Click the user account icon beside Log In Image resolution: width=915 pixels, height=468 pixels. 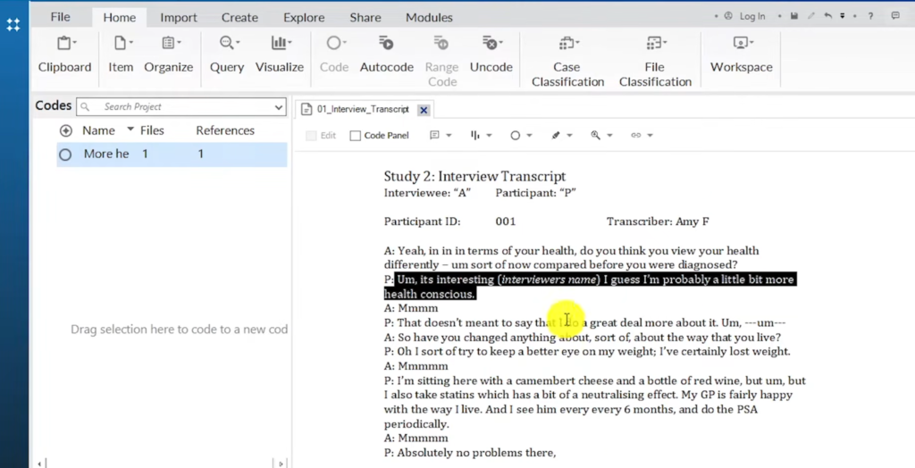tap(728, 16)
